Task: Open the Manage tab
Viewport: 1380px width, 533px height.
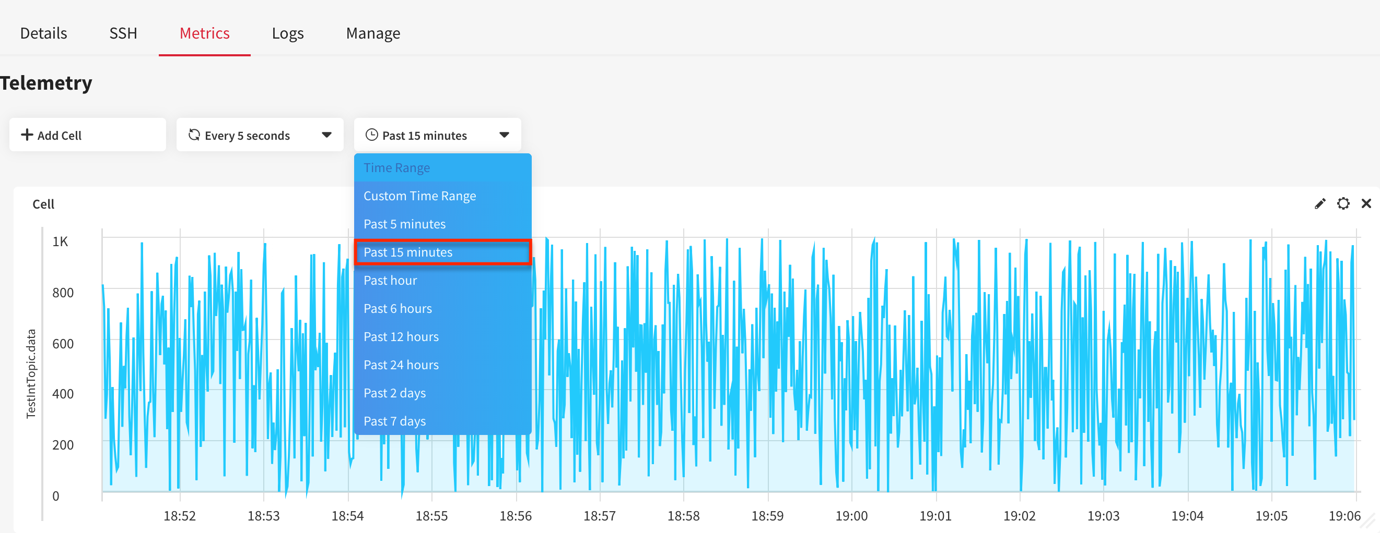Action: pos(373,33)
